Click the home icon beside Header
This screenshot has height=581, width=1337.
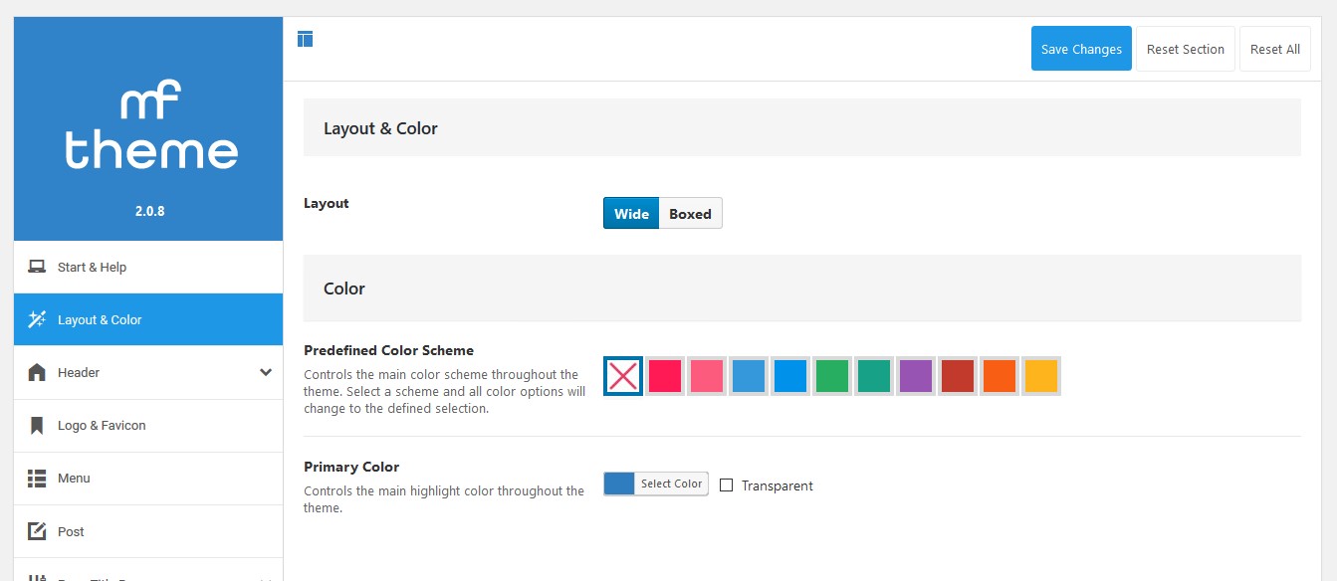pyautogui.click(x=37, y=372)
